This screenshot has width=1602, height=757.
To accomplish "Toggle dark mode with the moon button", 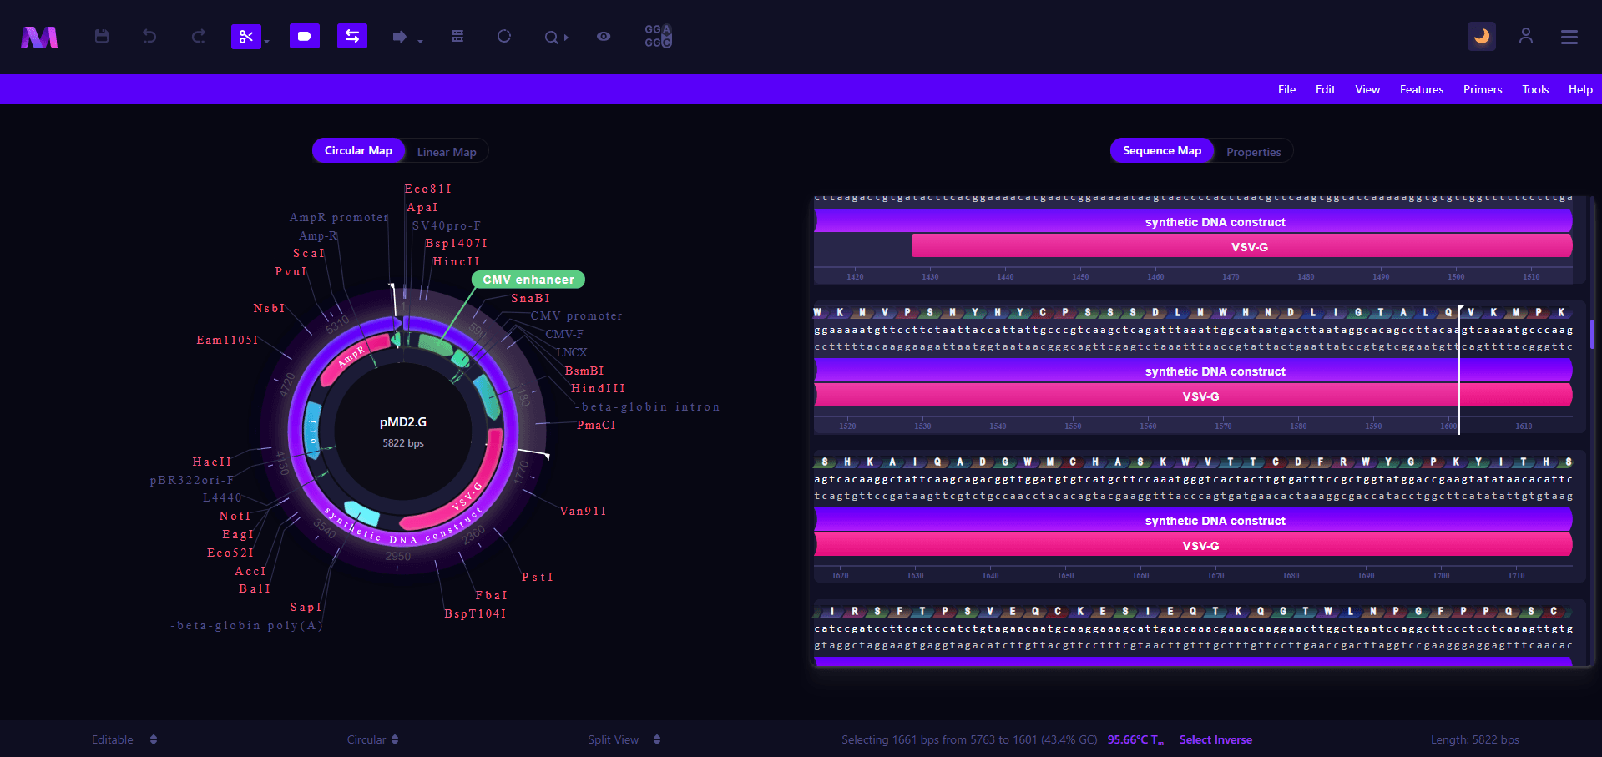I will (x=1482, y=37).
